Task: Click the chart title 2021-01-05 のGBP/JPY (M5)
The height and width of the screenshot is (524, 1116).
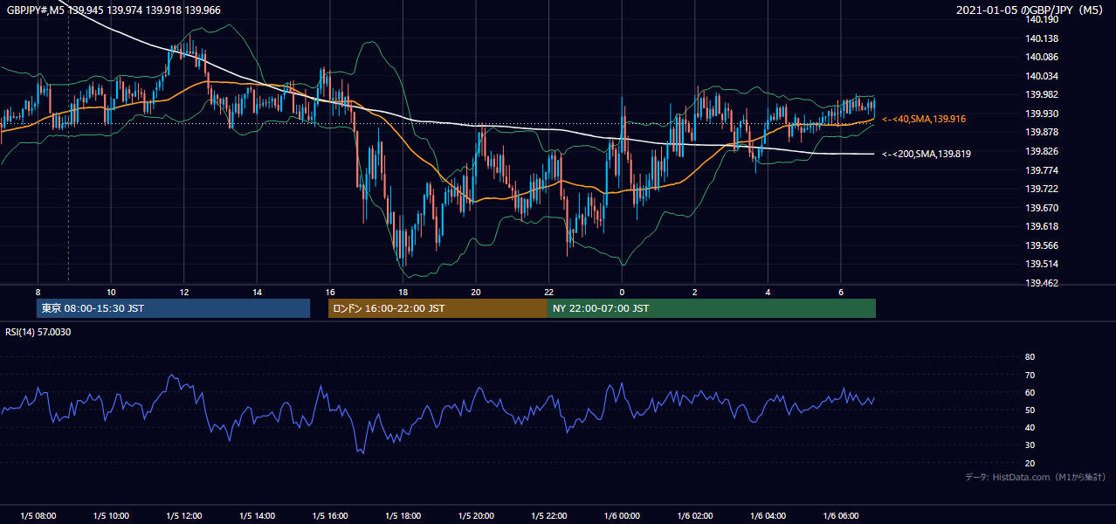Action: 1031,10
